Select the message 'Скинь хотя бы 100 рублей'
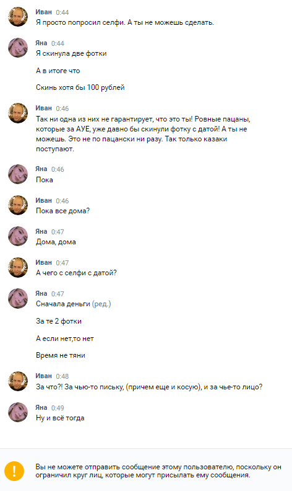This screenshot has height=491, width=292. click(80, 87)
